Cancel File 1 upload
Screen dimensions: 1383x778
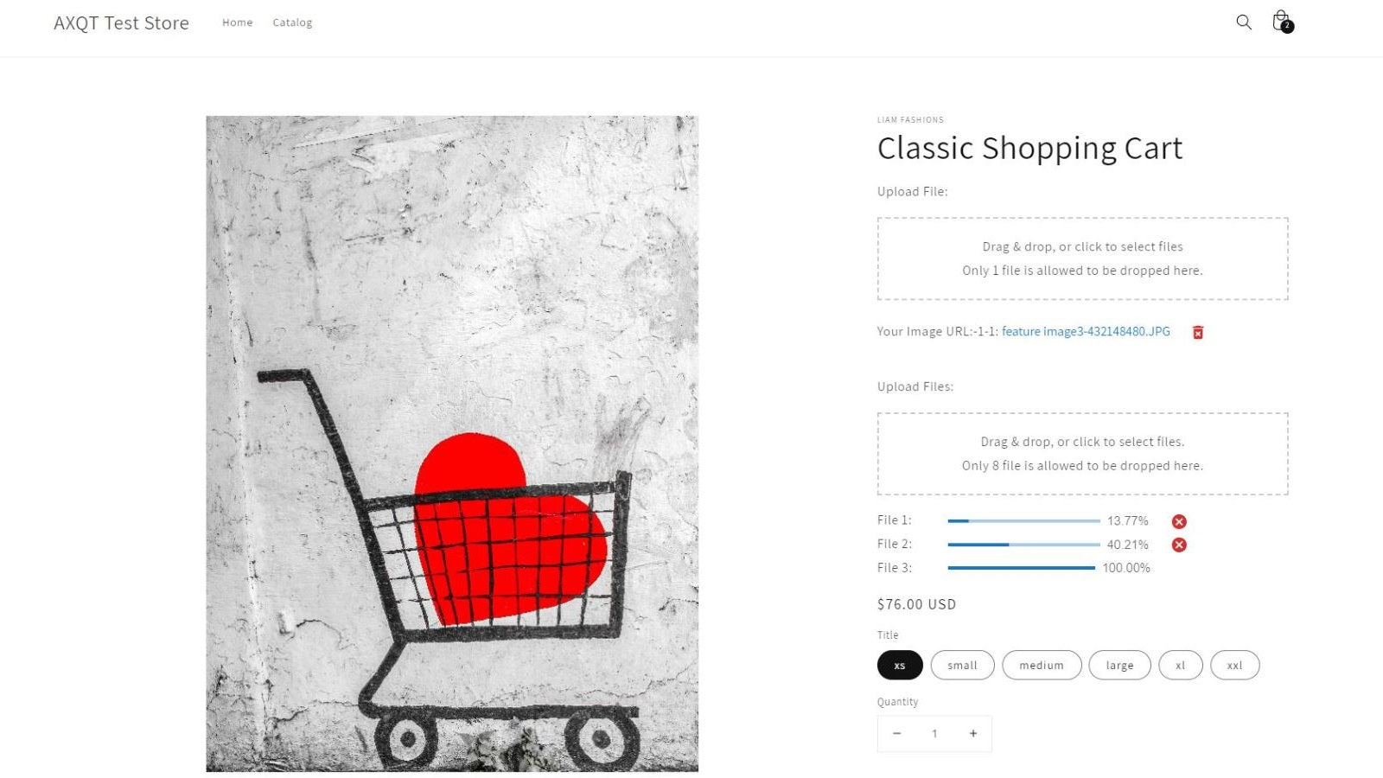(x=1179, y=521)
